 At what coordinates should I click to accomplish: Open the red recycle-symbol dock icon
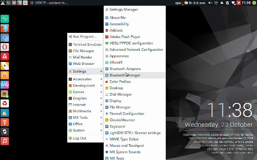5,104
